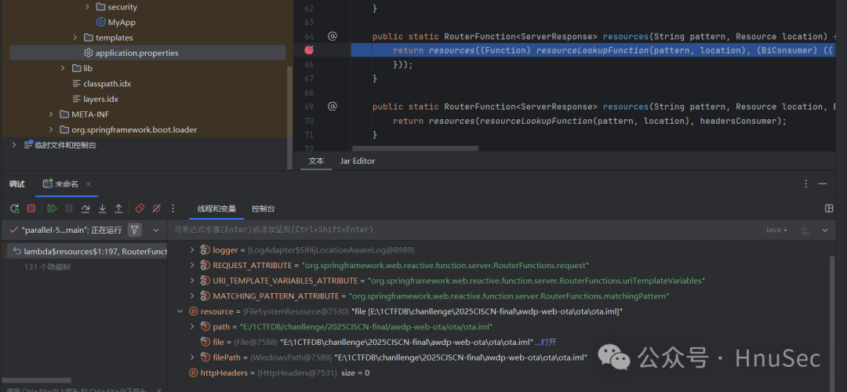Toggle the breakpoint on line 65

pos(309,50)
